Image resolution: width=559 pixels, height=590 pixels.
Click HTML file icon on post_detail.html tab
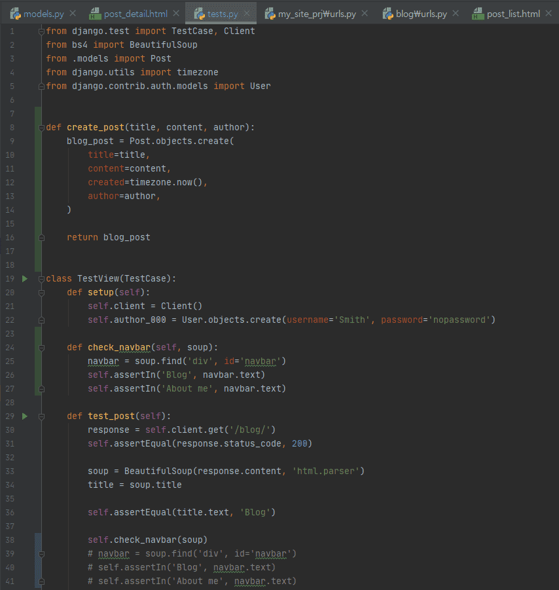pyautogui.click(x=95, y=14)
